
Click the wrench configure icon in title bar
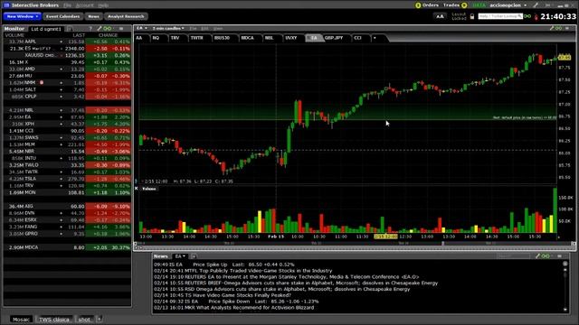[x=535, y=5]
